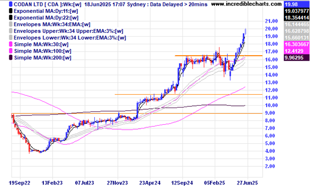
Task: Click the 27Jun25 date axis label
Action: coord(247,183)
